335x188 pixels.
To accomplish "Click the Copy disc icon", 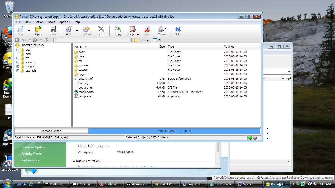I will tap(118, 29).
